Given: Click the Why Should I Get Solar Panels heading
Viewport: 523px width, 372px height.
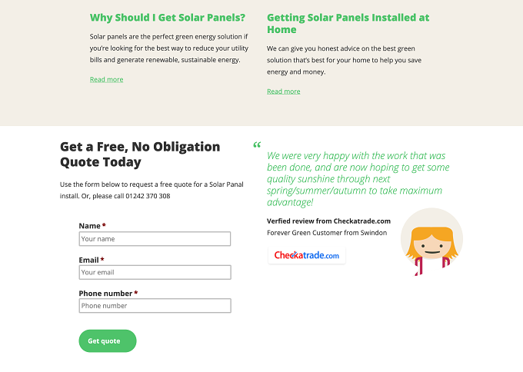Looking at the screenshot, I should [168, 18].
